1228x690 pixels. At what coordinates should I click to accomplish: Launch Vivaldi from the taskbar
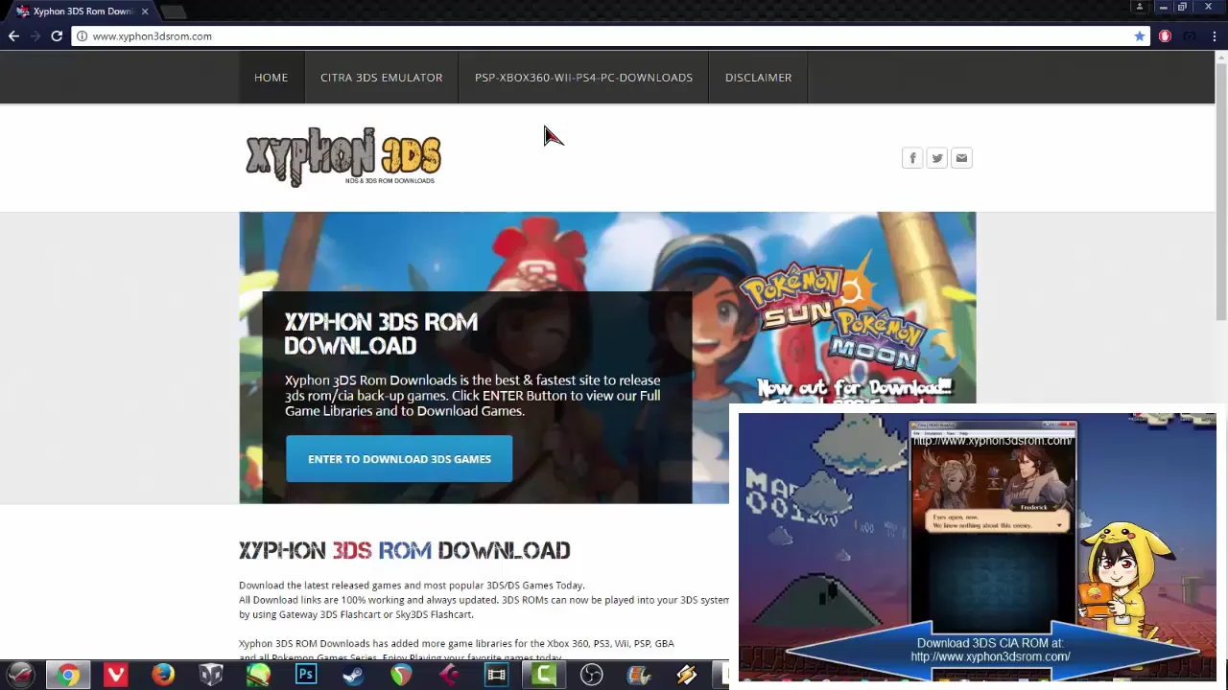116,675
